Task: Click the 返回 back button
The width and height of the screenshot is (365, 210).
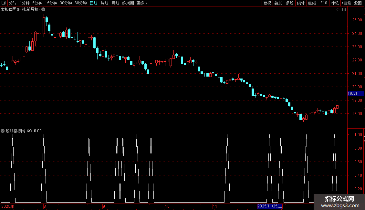Action: pyautogui.click(x=358, y=3)
